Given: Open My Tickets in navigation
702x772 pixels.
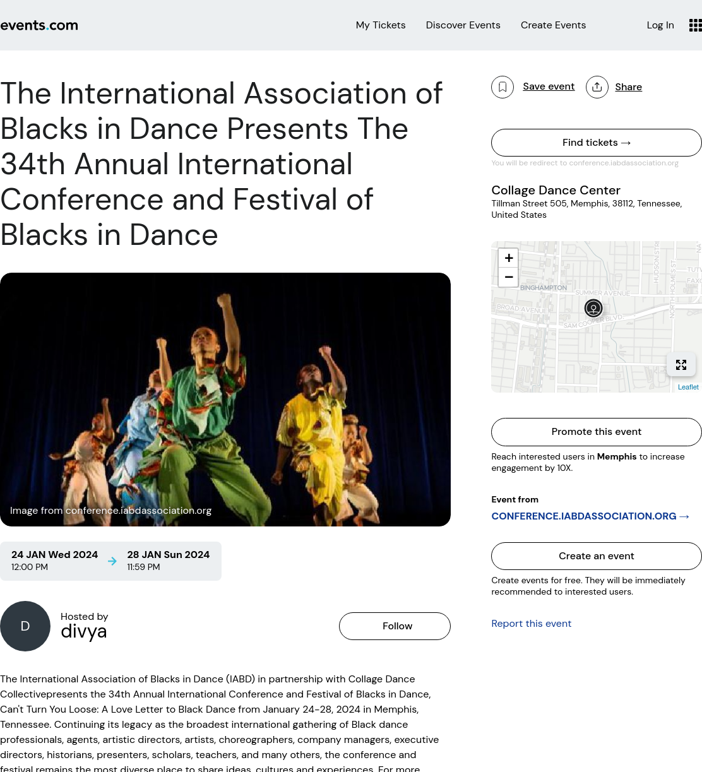Looking at the screenshot, I should click(381, 25).
